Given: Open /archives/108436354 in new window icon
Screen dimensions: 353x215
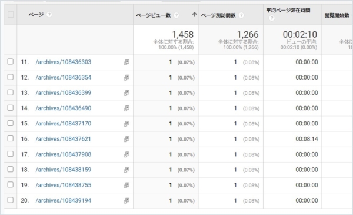Looking at the screenshot, I should (126, 78).
